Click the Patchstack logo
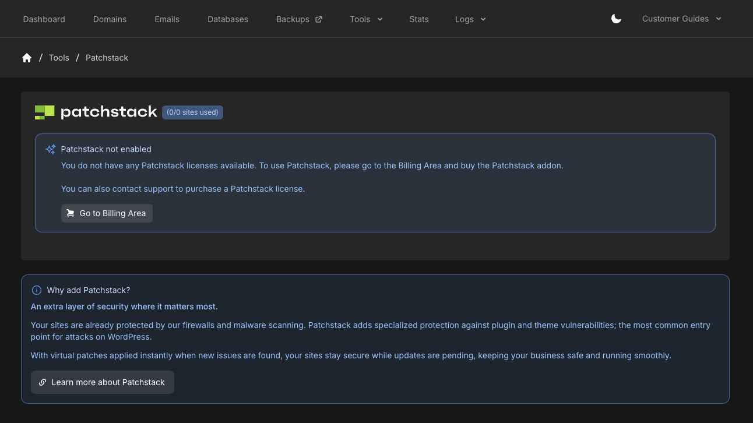The width and height of the screenshot is (753, 423). tap(96, 112)
